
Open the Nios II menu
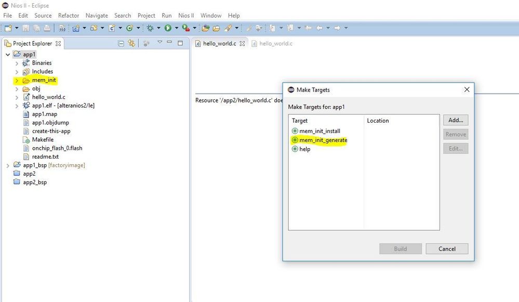(x=186, y=16)
